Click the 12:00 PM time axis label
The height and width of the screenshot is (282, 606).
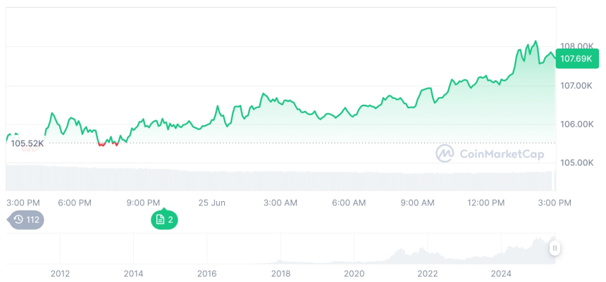(486, 203)
